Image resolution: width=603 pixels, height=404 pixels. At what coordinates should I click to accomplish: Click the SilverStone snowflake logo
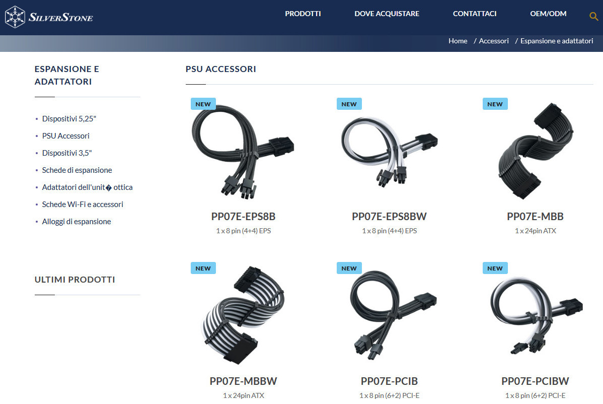[15, 17]
